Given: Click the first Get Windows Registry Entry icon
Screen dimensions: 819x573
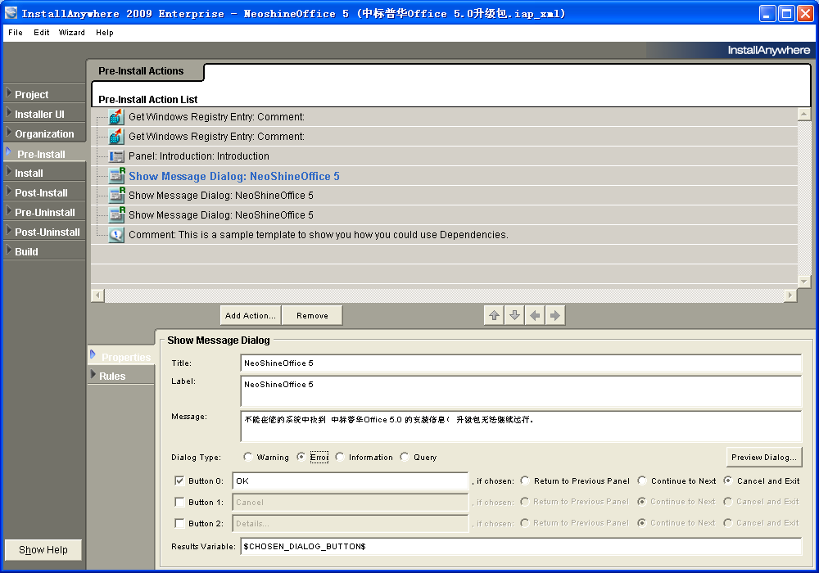Looking at the screenshot, I should pyautogui.click(x=116, y=117).
